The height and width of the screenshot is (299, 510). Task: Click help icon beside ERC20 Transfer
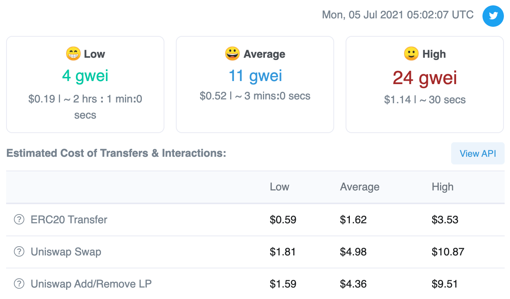[19, 220]
